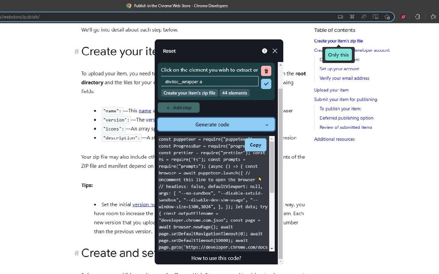This screenshot has width=439, height=274.
Task: Click the '44 elements' badge
Action: pos(235,93)
